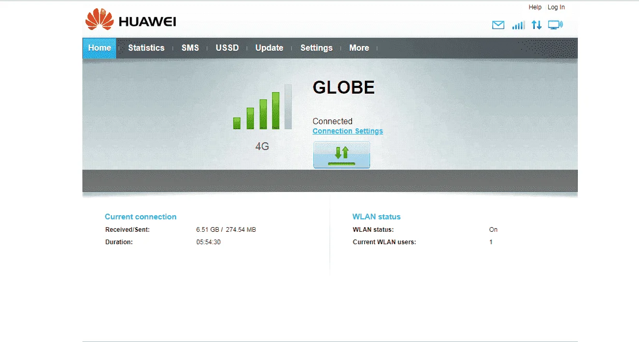The height and width of the screenshot is (342, 639).
Task: Open Connection Settings link
Action: click(348, 131)
